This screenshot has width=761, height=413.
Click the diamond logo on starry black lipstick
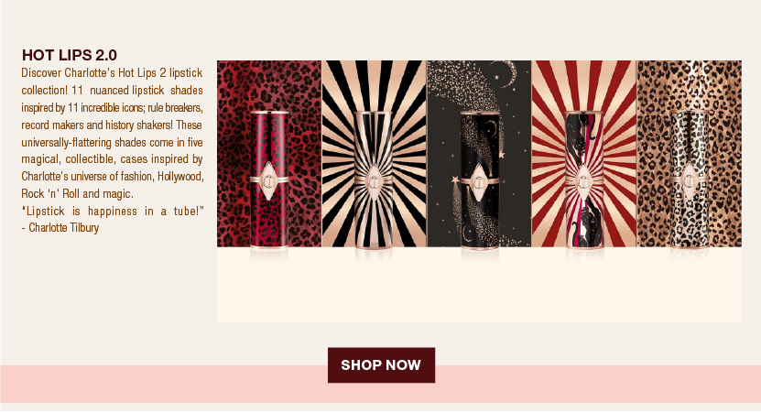coord(480,181)
